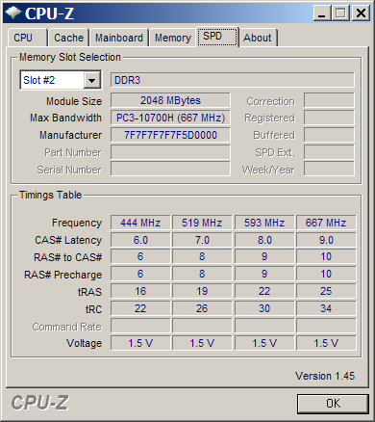Click the CAS# Latency 7.0 cell
The height and width of the screenshot is (422, 375).
pyautogui.click(x=202, y=240)
